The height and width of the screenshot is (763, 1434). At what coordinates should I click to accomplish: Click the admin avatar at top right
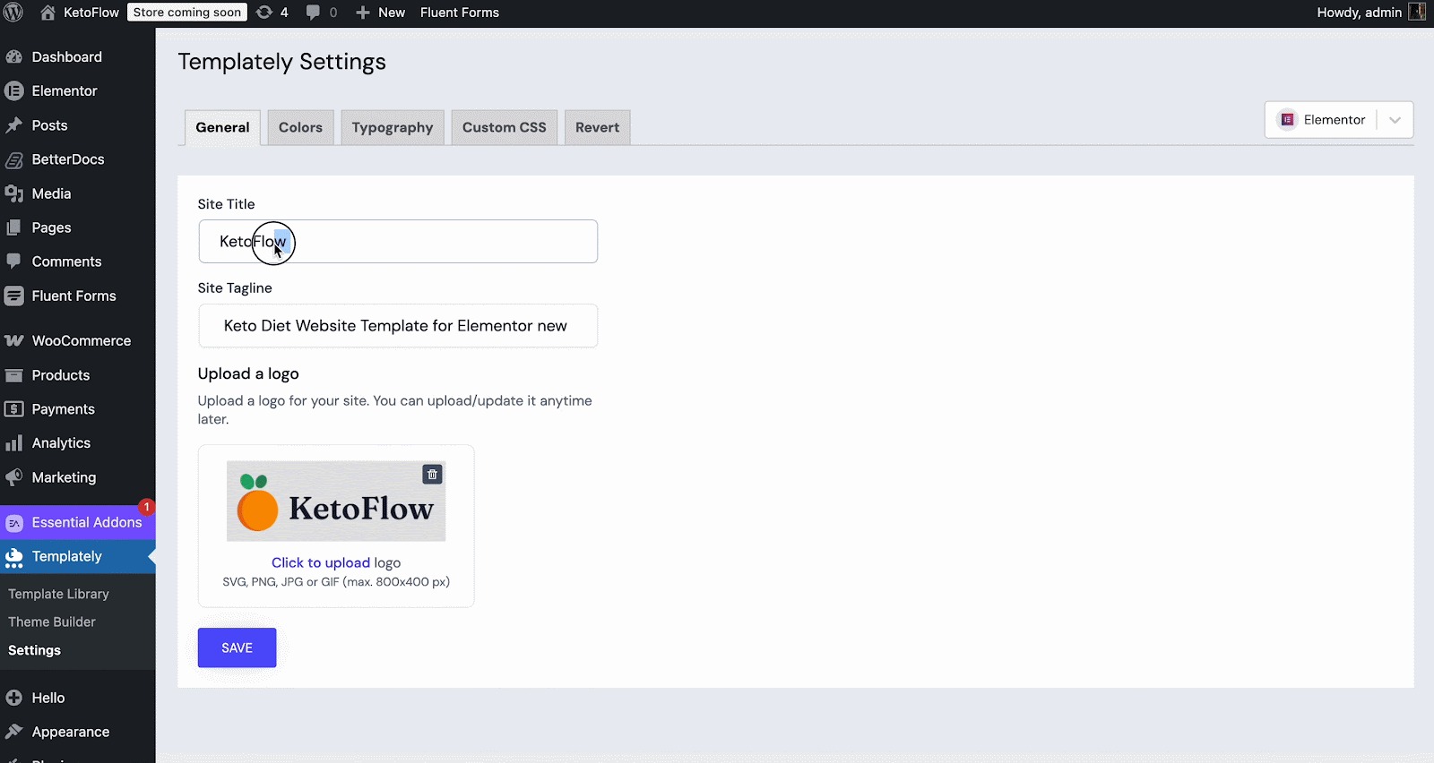[x=1417, y=12]
